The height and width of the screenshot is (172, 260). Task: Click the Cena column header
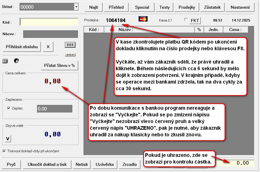(235, 29)
